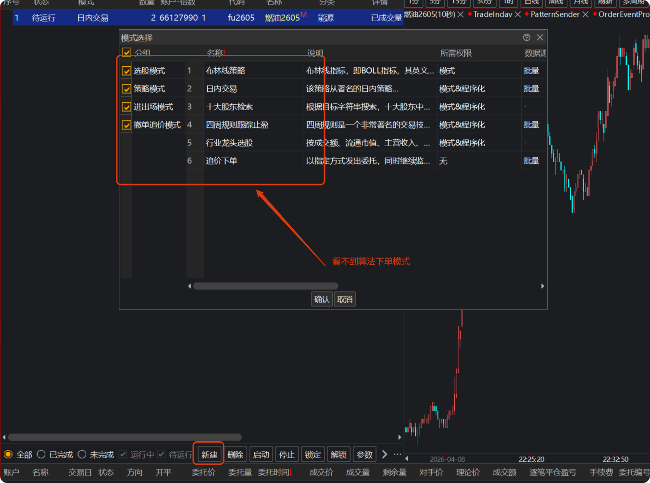Screen dimensions: 650x483
Task: Dismiss the 模式选择 dialog with X icon
Action: click(x=540, y=37)
